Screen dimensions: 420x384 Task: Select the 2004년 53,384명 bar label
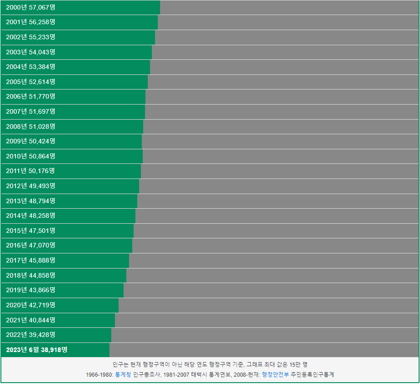(x=31, y=67)
